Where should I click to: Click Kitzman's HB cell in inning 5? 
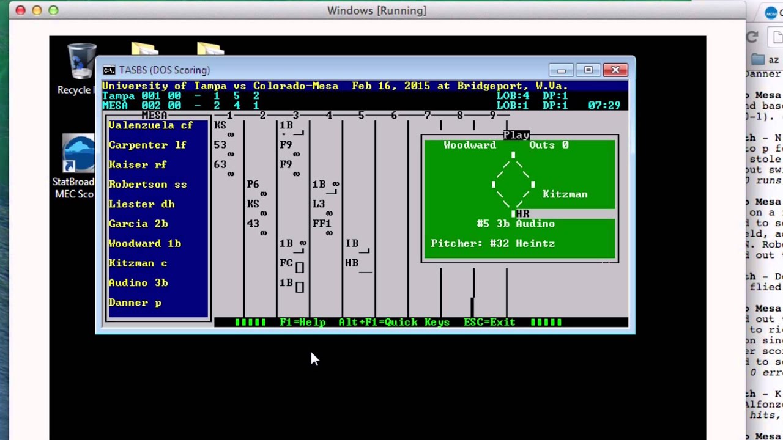pyautogui.click(x=352, y=263)
